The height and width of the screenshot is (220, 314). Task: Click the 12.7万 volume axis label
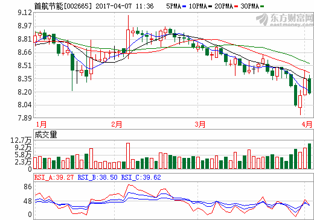[x=21, y=140]
